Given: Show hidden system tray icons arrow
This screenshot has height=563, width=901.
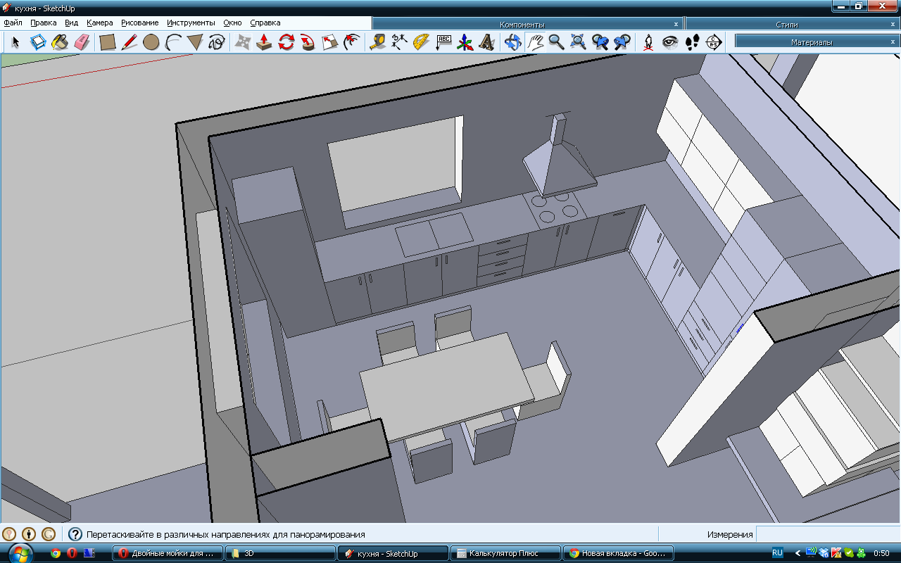Looking at the screenshot, I should (x=798, y=553).
